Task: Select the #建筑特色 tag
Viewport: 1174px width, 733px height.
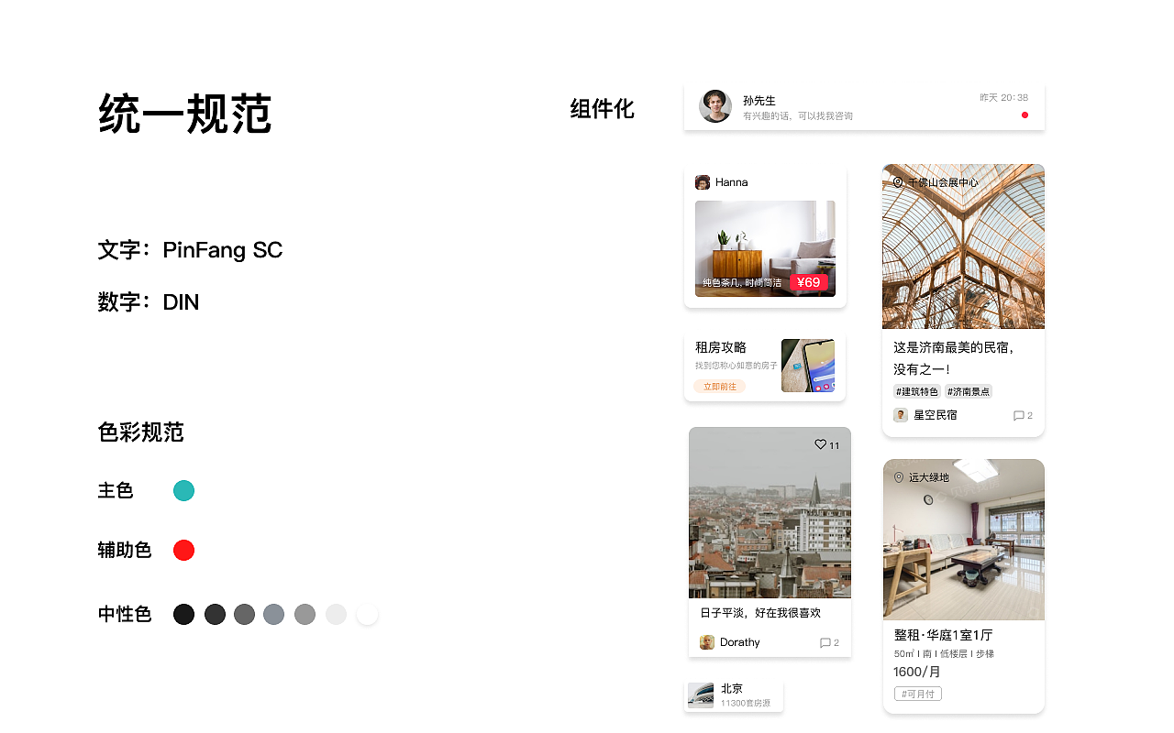Action: point(917,391)
